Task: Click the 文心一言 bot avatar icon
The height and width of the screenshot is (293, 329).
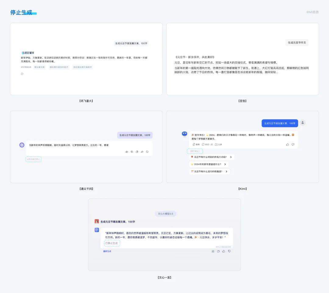Action: click(x=97, y=230)
